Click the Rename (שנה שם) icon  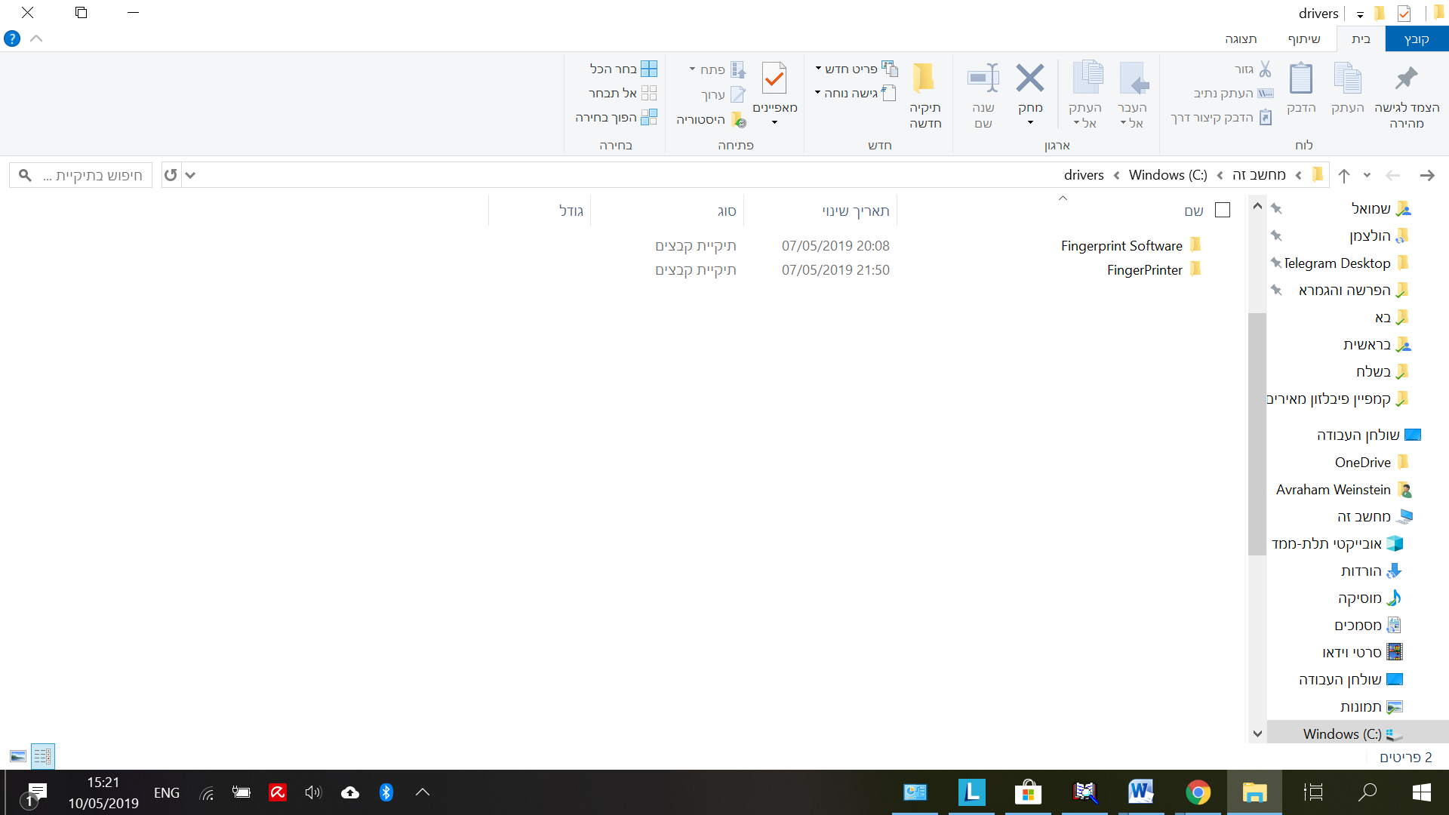(x=983, y=78)
